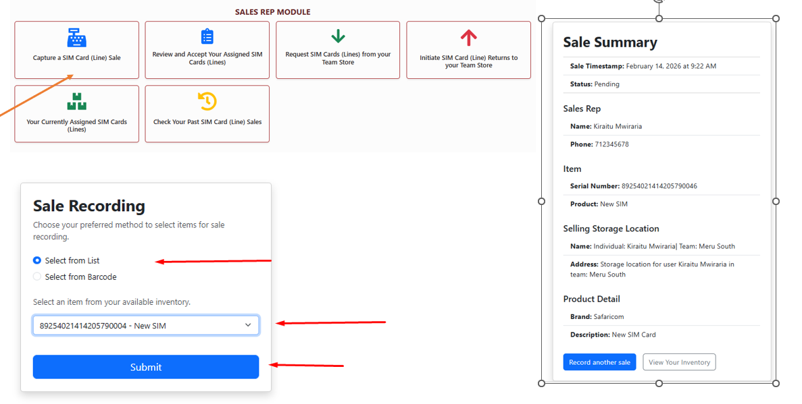Open the Capture a SIM Card Sale tile
The image size is (802, 404).
pyautogui.click(x=76, y=50)
